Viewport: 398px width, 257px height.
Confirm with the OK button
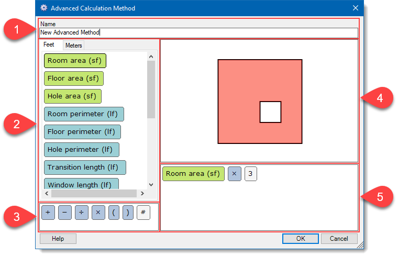point(301,239)
